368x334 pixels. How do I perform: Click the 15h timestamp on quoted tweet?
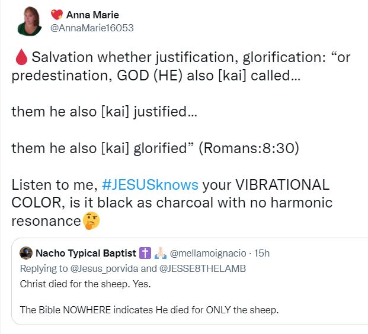click(261, 254)
